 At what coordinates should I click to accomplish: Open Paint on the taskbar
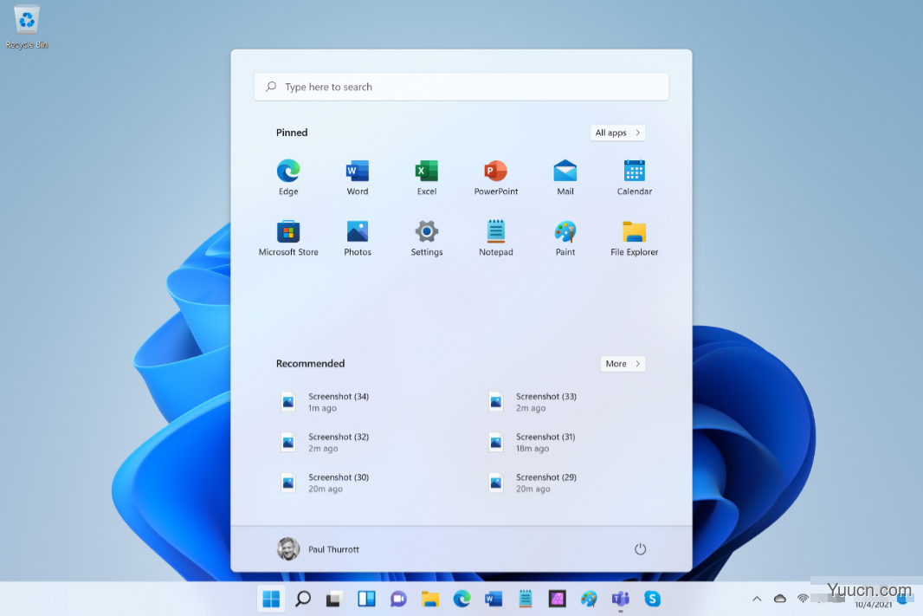click(x=589, y=599)
